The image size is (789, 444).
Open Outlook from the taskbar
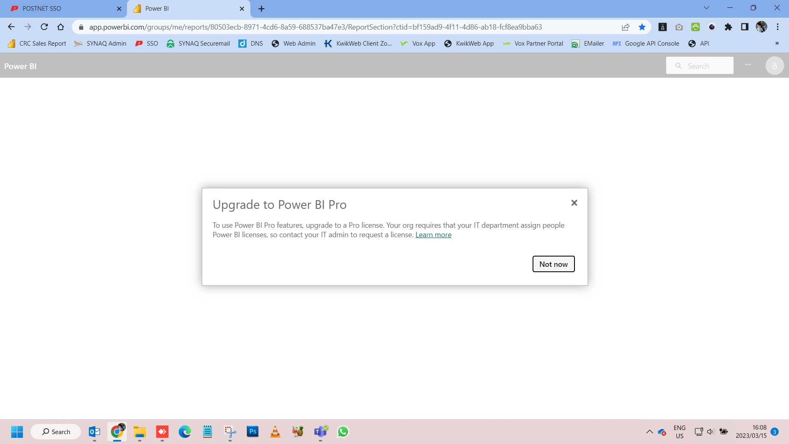pyautogui.click(x=95, y=432)
